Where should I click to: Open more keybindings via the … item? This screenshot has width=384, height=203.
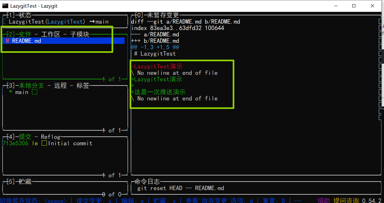click(298, 200)
